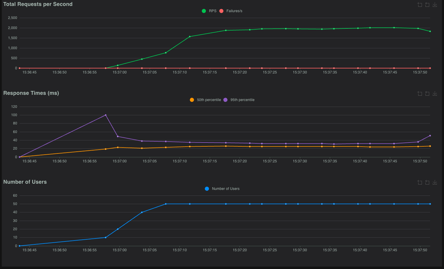The image size is (444, 269).
Task: Save Response Times chart as image
Action: click(x=435, y=94)
